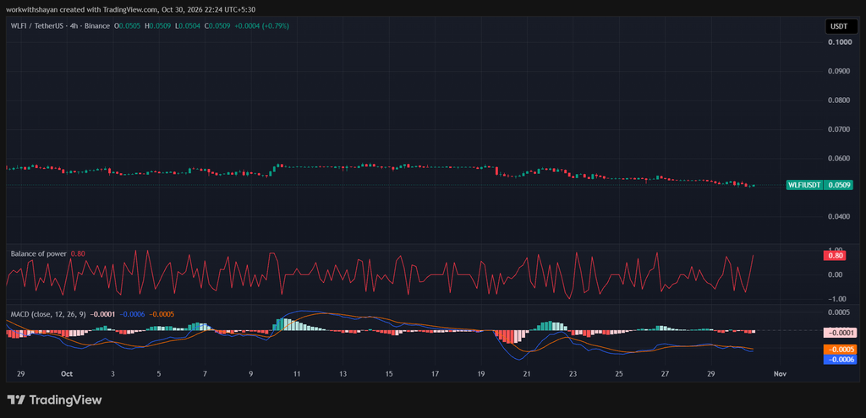This screenshot has height=418, width=866.
Task: Click the blue -0.0006 MACD axis tag
Action: coord(838,359)
